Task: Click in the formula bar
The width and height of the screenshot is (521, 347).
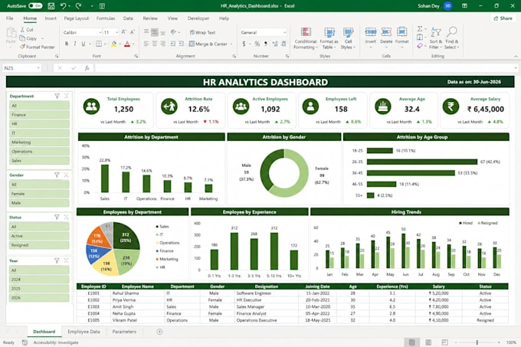Action: point(304,67)
